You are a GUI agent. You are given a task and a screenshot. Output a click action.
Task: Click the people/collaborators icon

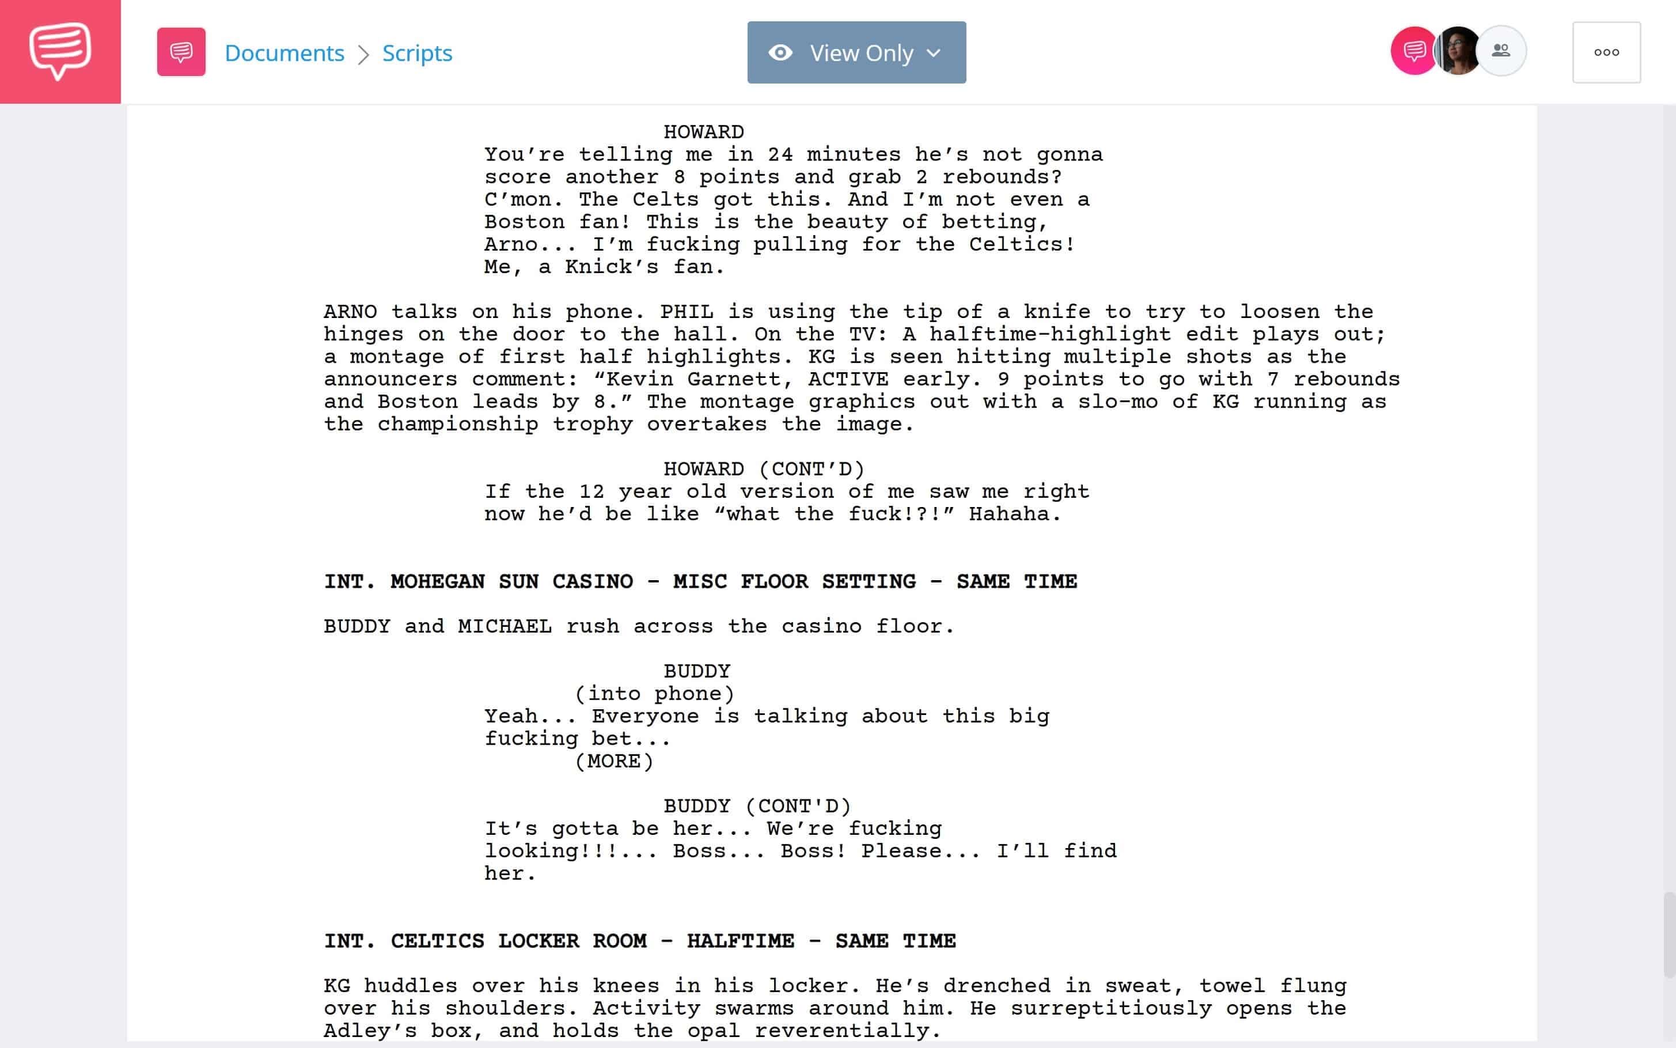tap(1500, 51)
